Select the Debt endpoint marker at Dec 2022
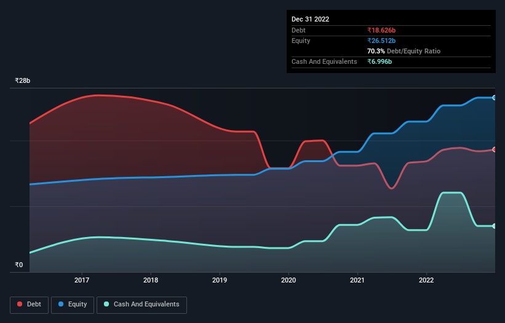 pyautogui.click(x=495, y=150)
